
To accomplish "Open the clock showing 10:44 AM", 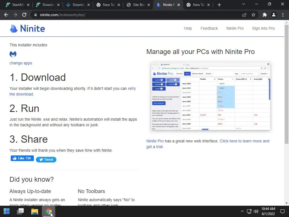I will coord(268,211).
